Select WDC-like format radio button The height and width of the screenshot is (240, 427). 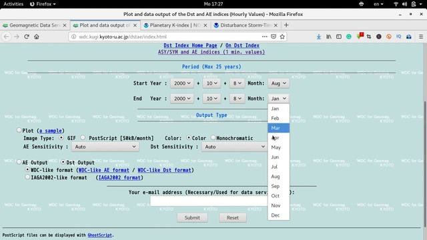(27, 169)
